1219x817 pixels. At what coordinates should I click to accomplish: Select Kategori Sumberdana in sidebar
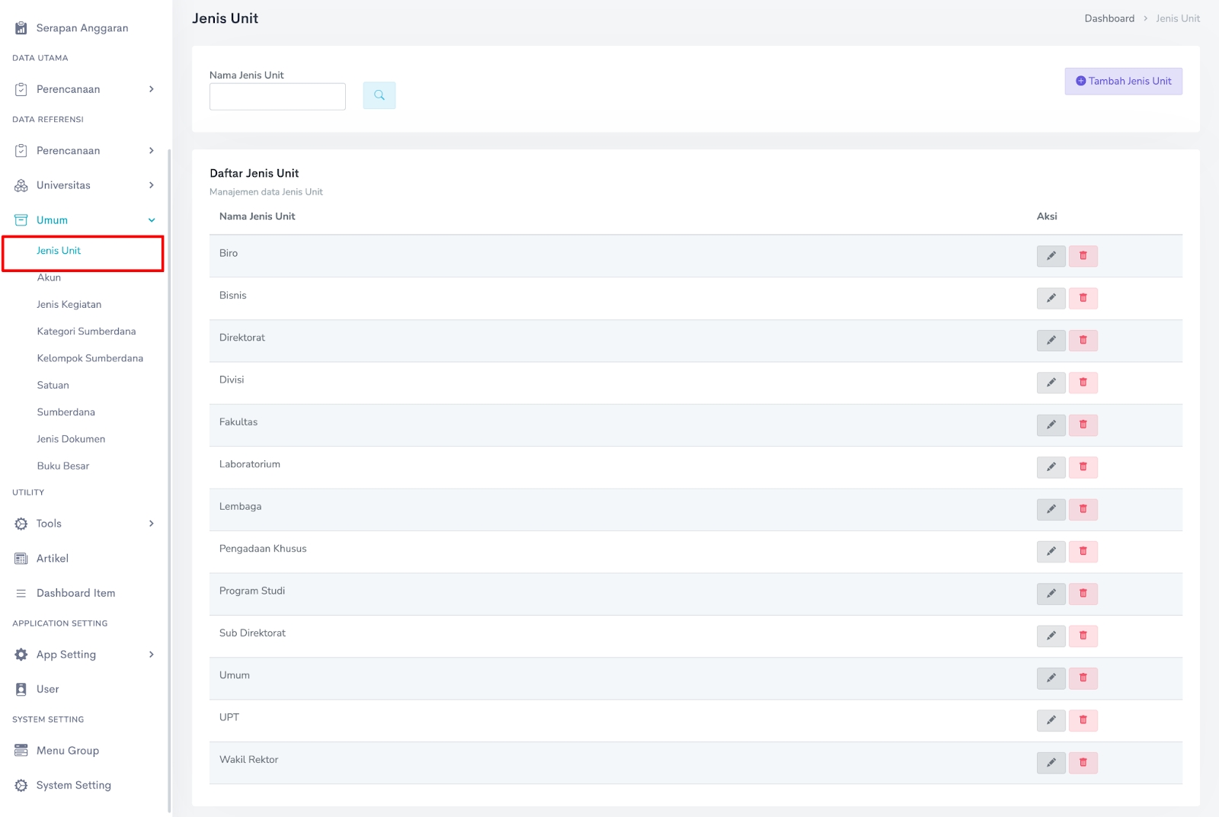[x=86, y=332]
